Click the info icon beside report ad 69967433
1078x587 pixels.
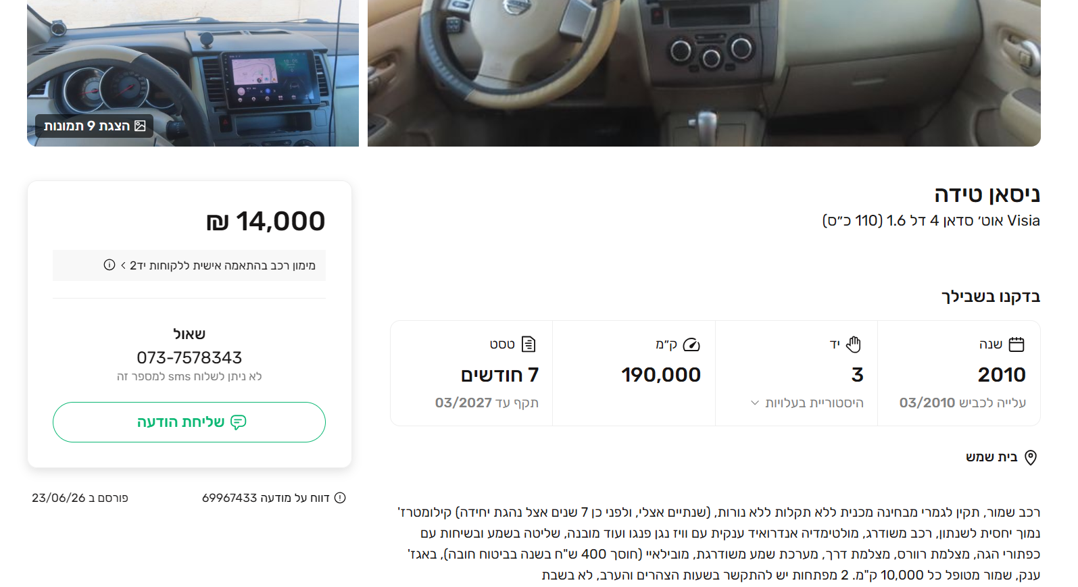point(340,498)
